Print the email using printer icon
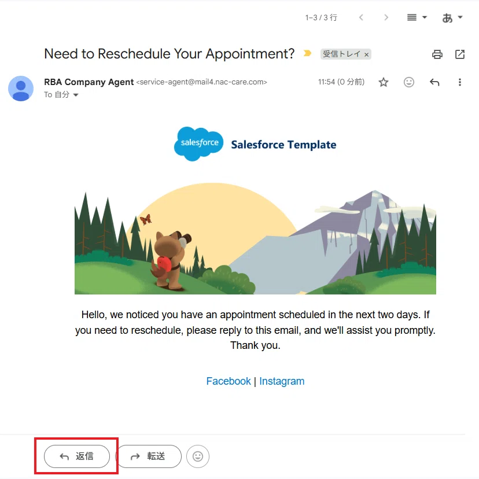Image resolution: width=479 pixels, height=479 pixels. point(437,54)
